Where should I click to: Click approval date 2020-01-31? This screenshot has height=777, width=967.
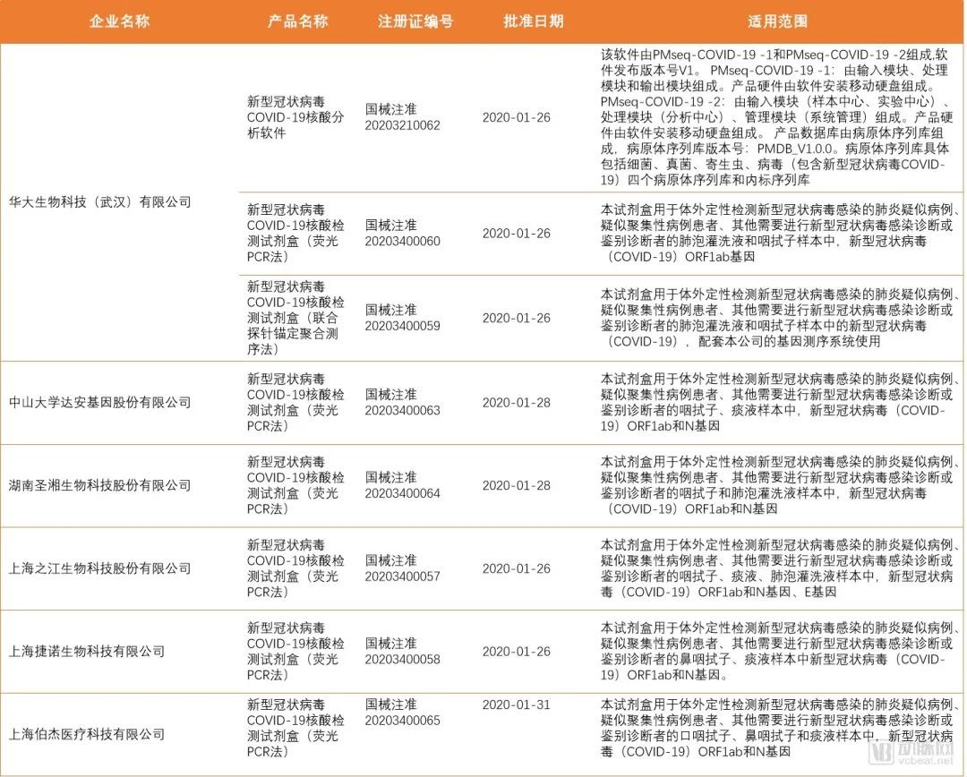(x=517, y=704)
